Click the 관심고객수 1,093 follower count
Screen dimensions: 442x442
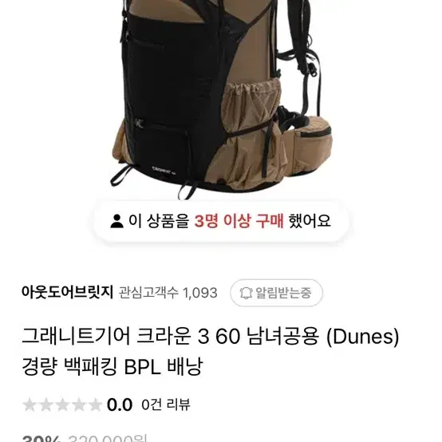click(x=168, y=293)
